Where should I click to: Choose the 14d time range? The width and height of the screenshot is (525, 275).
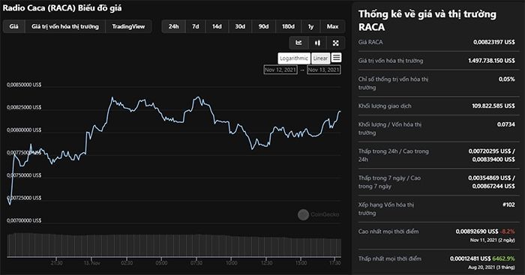(217, 26)
